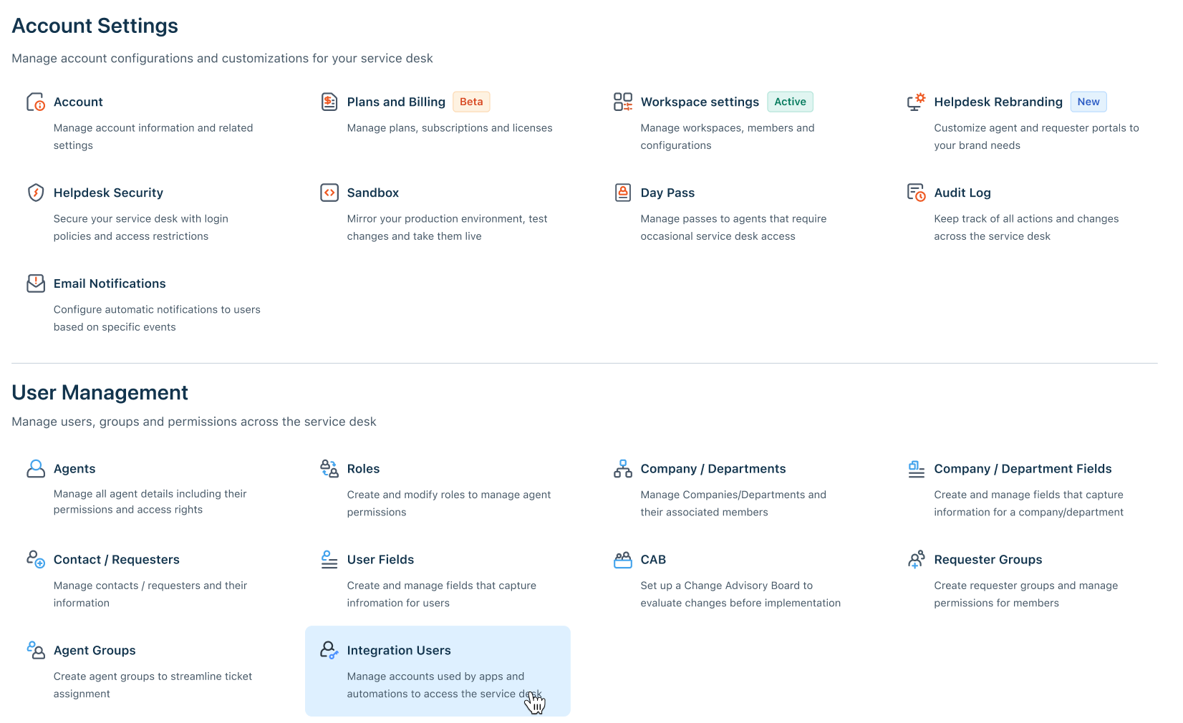Open Company / Department Fields
Image resolution: width=1183 pixels, height=723 pixels.
pyautogui.click(x=1023, y=469)
